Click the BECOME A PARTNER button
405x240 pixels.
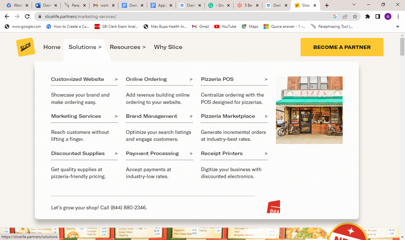(342, 47)
